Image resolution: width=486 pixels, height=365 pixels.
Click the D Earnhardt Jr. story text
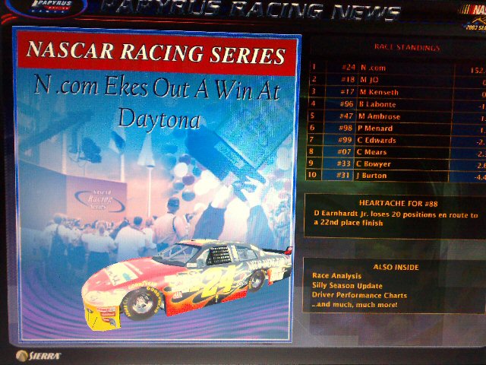point(396,218)
